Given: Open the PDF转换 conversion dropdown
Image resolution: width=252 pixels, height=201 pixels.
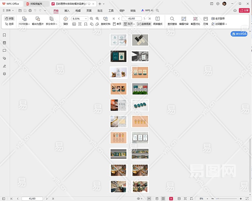Looking at the screenshot, I should coord(24,24).
